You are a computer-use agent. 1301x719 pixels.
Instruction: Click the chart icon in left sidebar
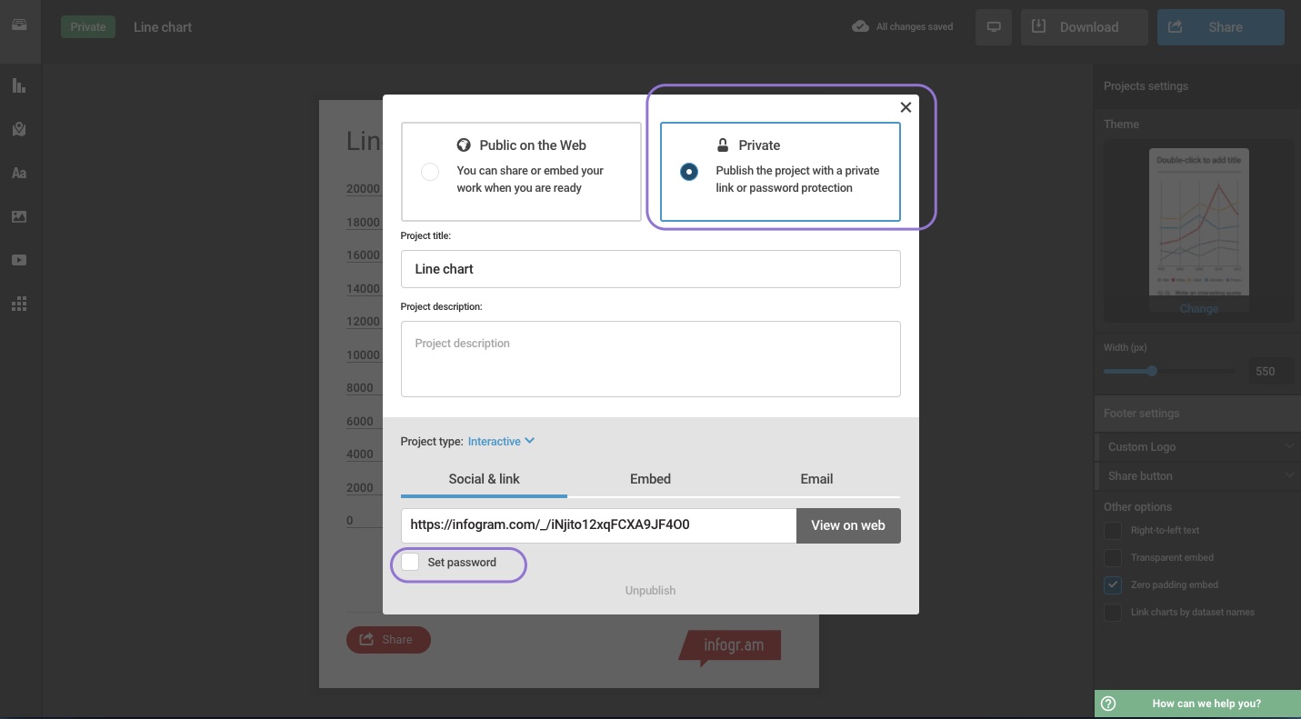point(19,86)
